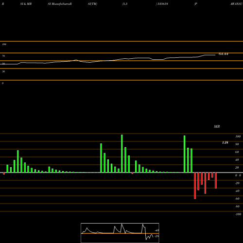243x243 pixels.
Task: Click the -40 label on MR axis
Action: point(237,191)
